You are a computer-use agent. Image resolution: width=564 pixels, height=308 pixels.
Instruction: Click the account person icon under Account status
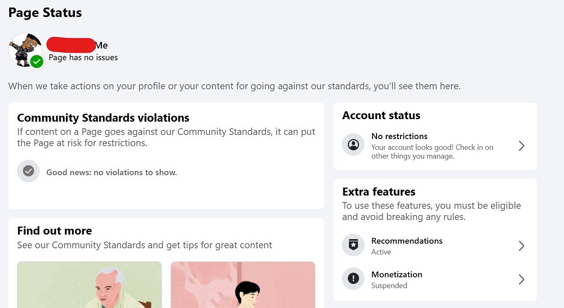coord(353,144)
